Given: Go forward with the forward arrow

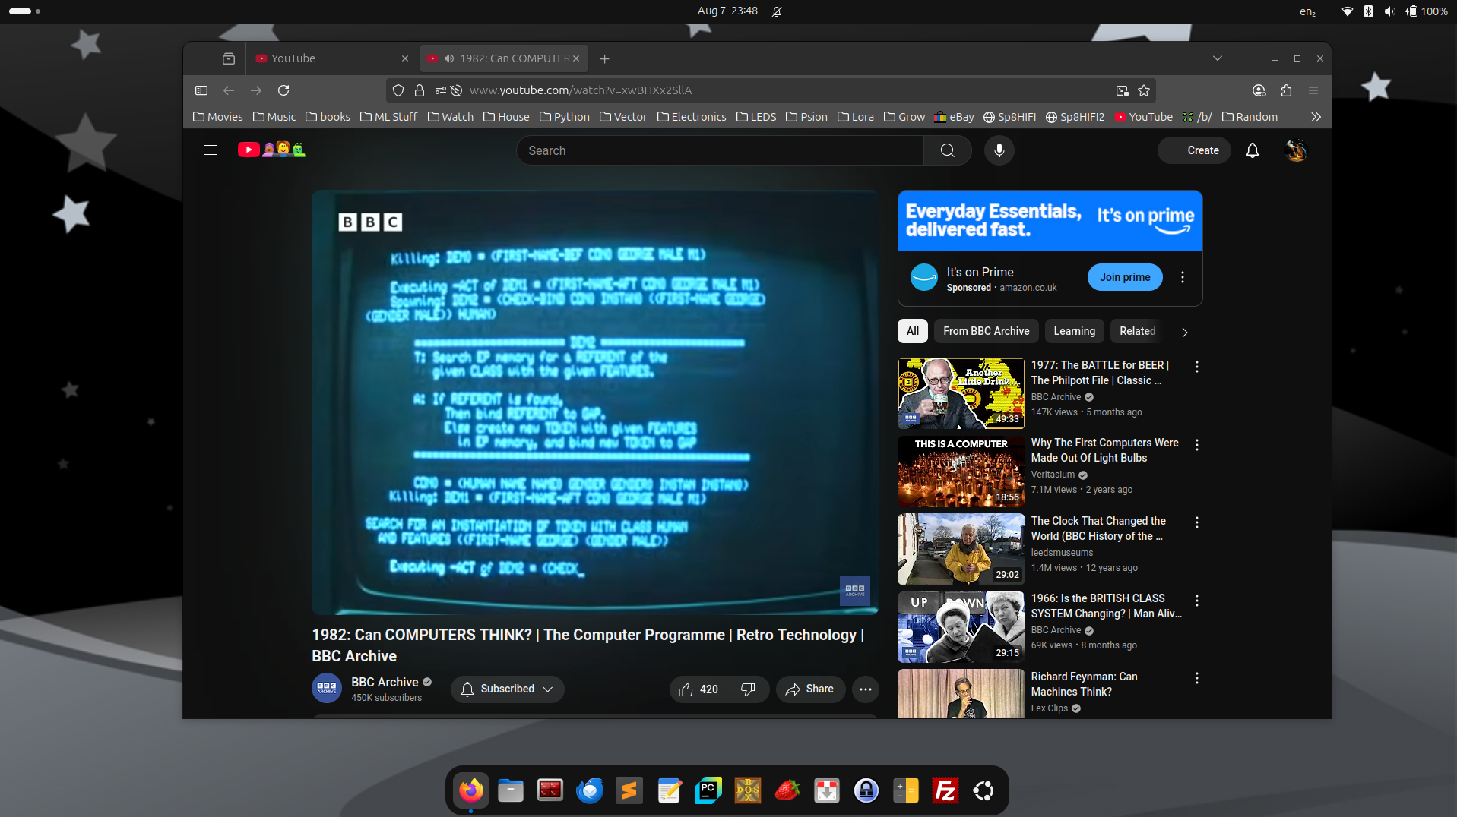Looking at the screenshot, I should coord(256,90).
